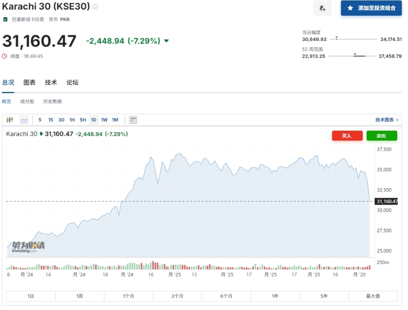Open the 技术图表 link

point(386,120)
